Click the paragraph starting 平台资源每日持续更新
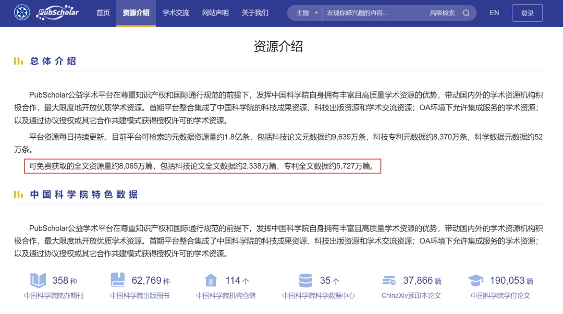Image resolution: width=563 pixels, height=314 pixels. (278, 143)
